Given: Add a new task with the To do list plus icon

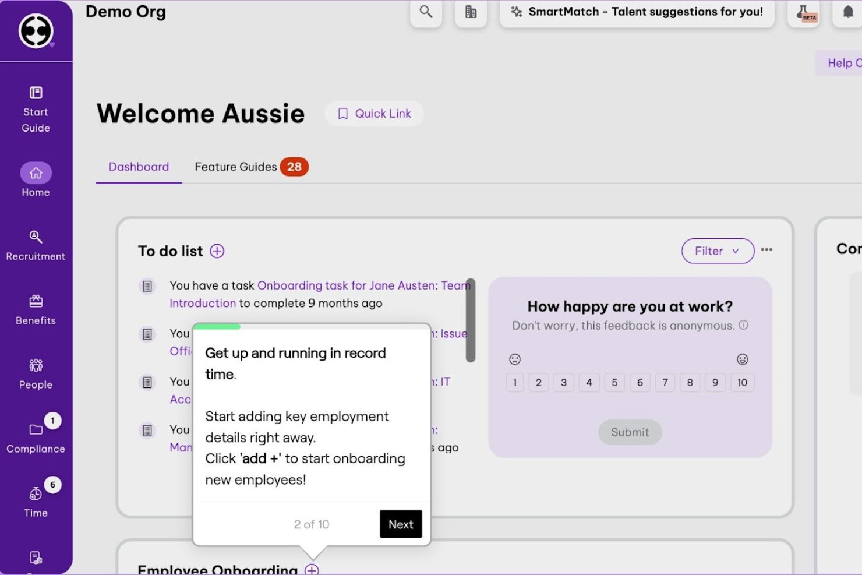Looking at the screenshot, I should coord(217,251).
